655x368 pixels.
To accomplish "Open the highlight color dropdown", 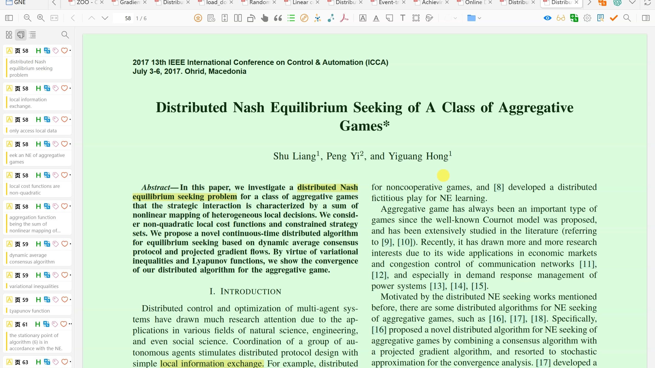I will [x=455, y=18].
